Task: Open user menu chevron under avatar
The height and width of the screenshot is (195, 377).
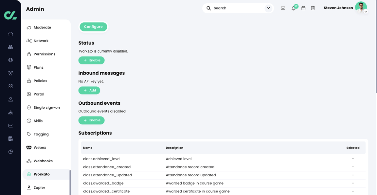Action: click(366, 11)
